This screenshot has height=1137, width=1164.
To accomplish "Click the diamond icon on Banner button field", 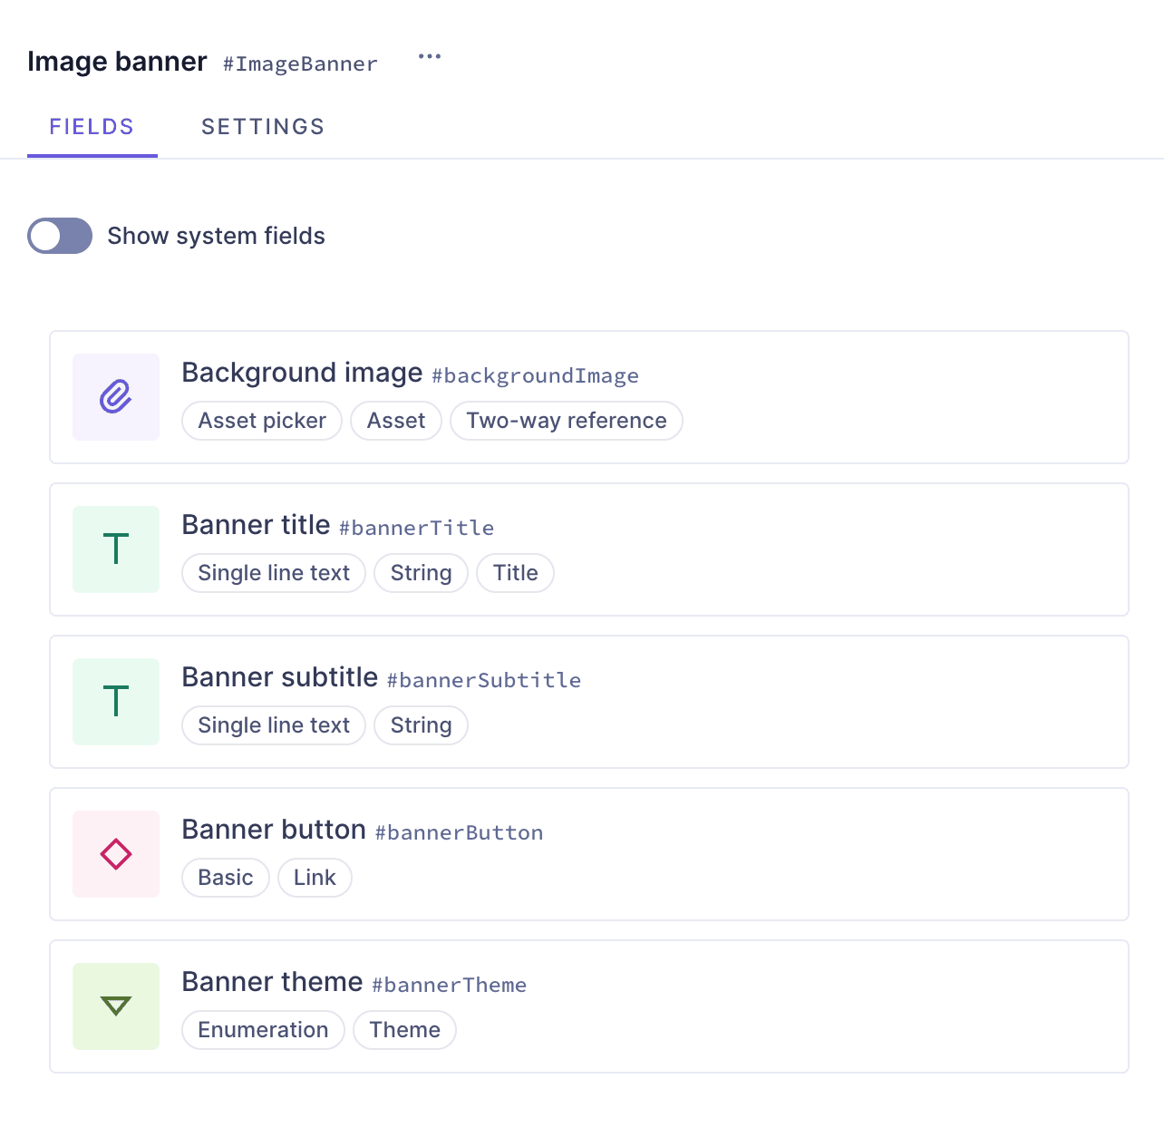I will [115, 853].
